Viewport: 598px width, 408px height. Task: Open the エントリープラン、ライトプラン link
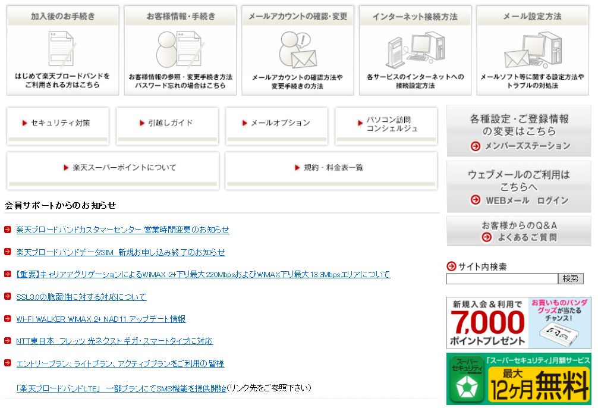[120, 363]
